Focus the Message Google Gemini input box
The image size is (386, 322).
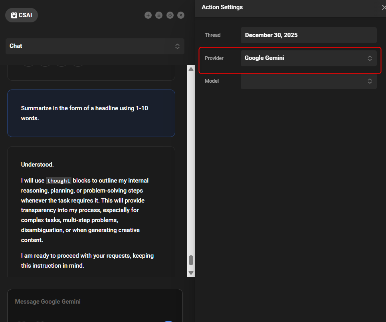pos(95,302)
